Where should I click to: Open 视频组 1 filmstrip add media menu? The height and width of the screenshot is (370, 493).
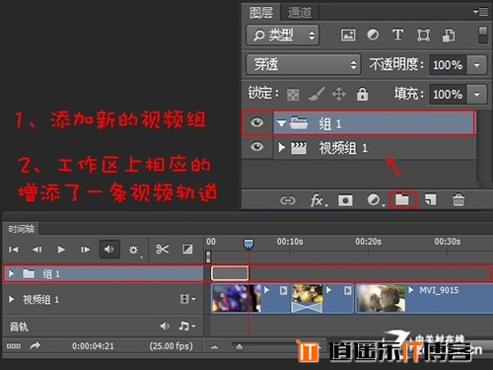(x=187, y=299)
